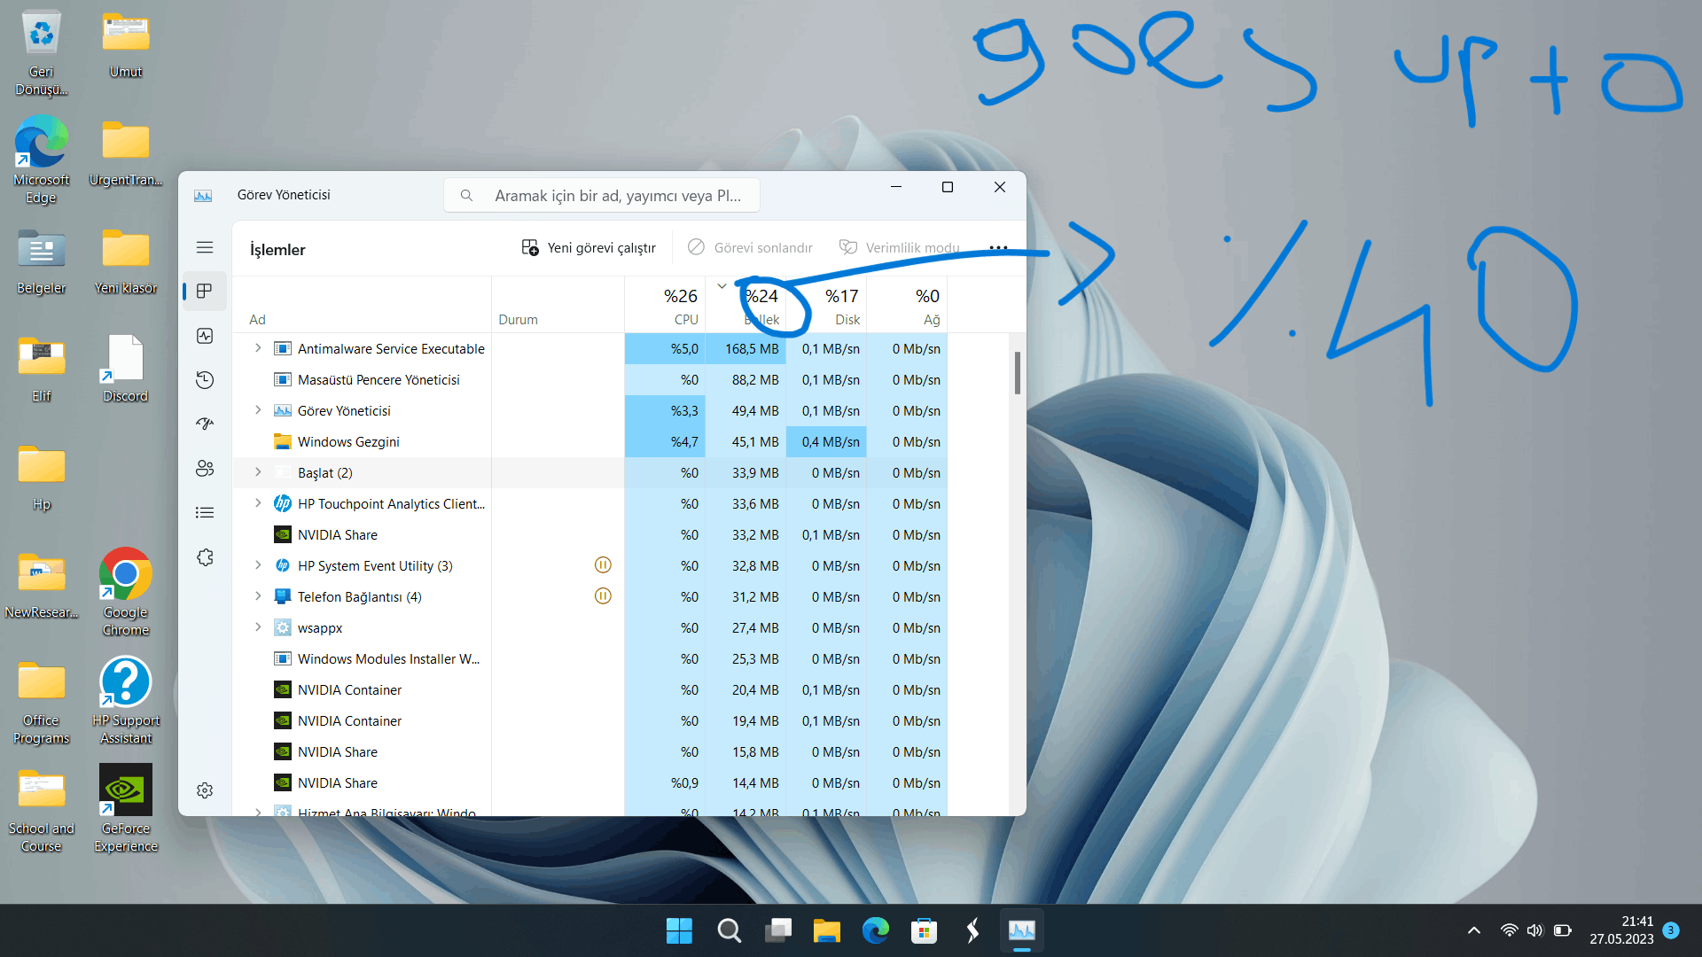This screenshot has height=957, width=1702.
Task: Open the Users page sidebar icon
Action: (205, 469)
